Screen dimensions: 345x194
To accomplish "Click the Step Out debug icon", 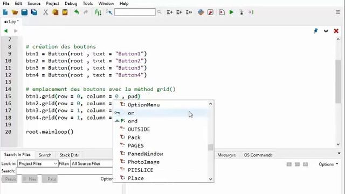I will [x=251, y=12].
